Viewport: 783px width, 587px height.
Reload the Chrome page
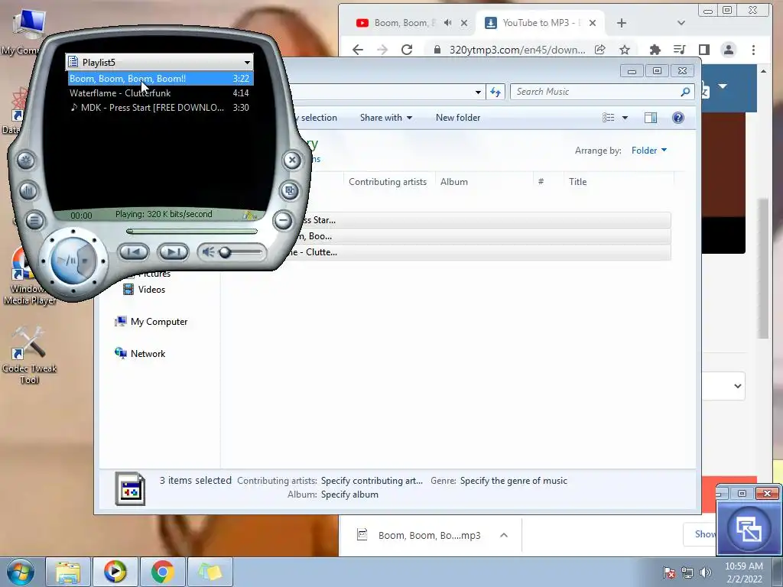coord(407,50)
